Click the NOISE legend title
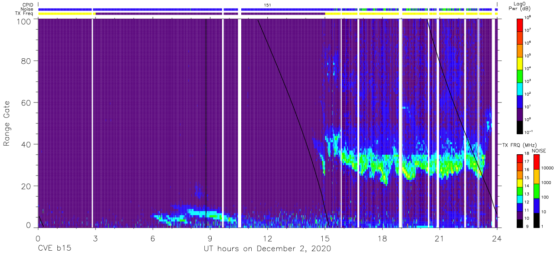The width and height of the screenshot is (559, 258). (x=539, y=151)
